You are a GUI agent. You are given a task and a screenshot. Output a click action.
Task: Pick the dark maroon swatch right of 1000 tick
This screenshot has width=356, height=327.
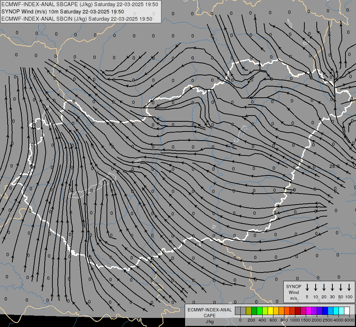pyautogui.click(x=298, y=311)
